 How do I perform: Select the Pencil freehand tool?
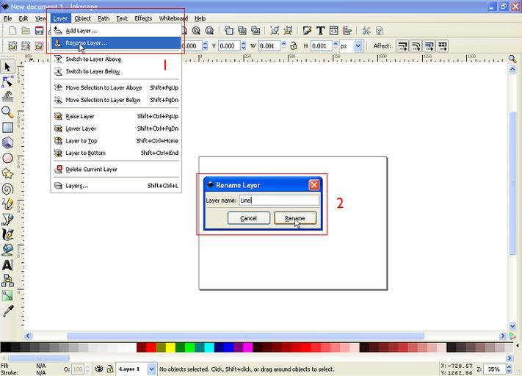pyautogui.click(x=7, y=204)
